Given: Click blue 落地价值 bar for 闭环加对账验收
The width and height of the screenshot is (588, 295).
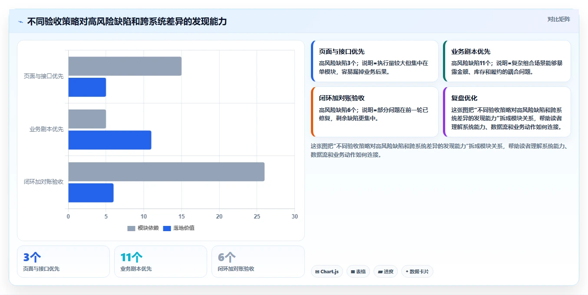Looking at the screenshot, I should 91,193.
